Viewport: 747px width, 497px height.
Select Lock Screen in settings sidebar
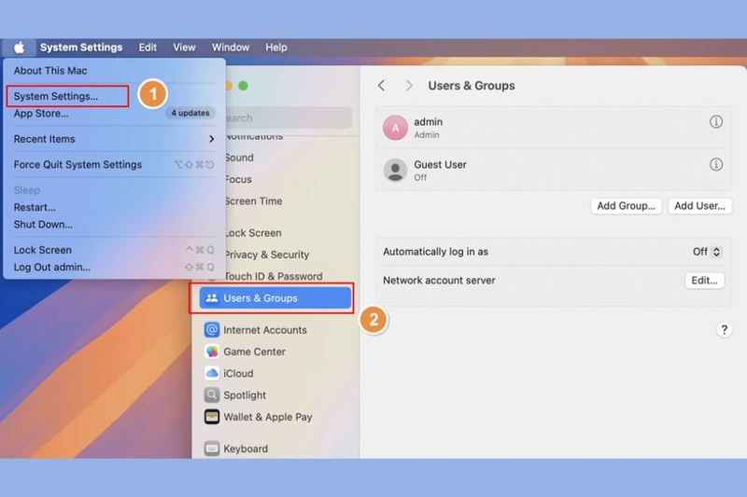coord(253,233)
